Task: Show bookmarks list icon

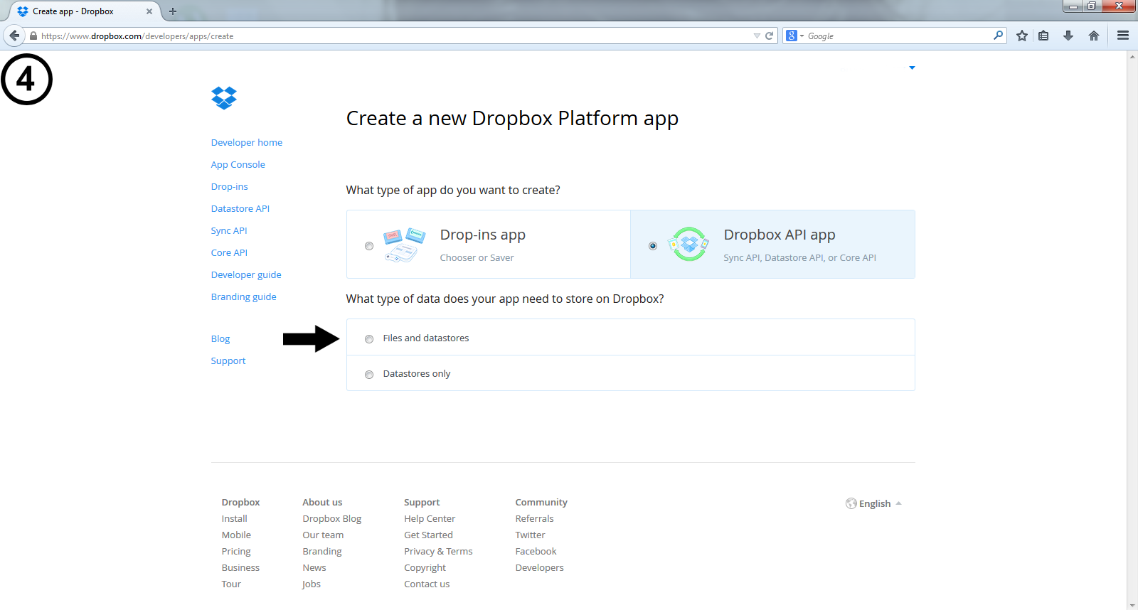Action: 1043,36
